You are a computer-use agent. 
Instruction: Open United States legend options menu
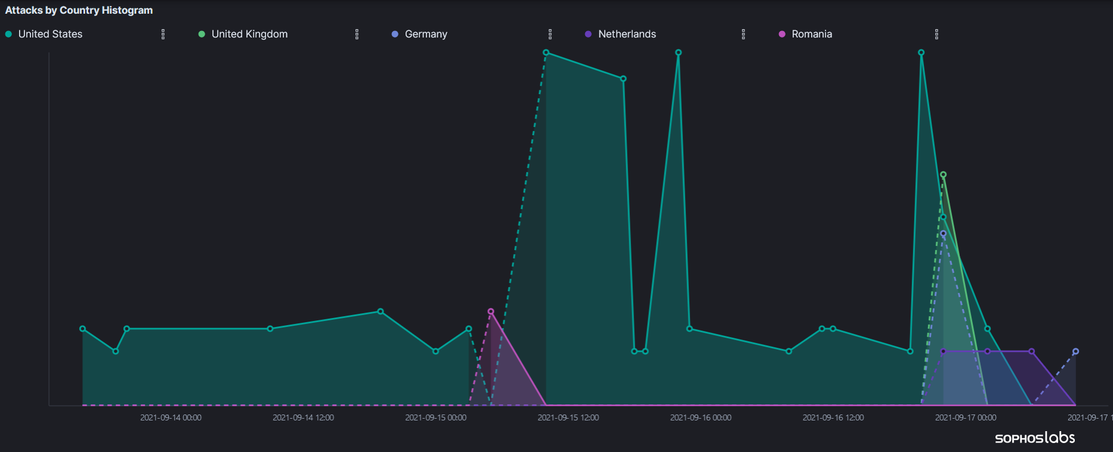coord(163,35)
